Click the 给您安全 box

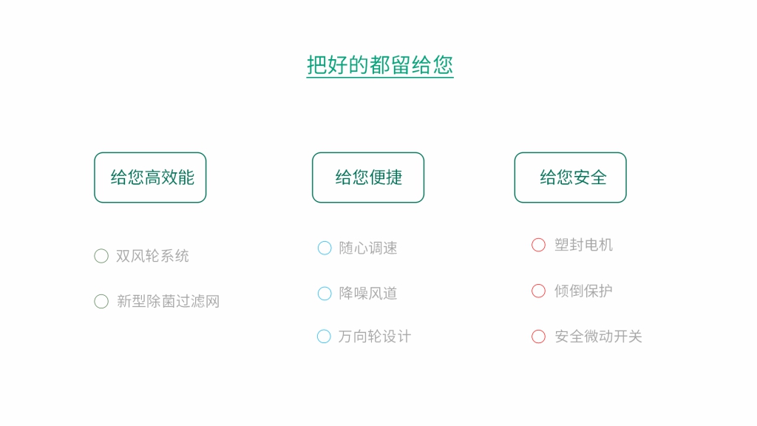point(571,177)
